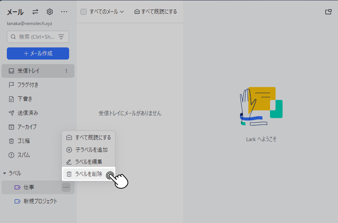This screenshot has height=223, width=338.
Task: Click すべて既読にする in the top toolbar
Action: [x=156, y=12]
